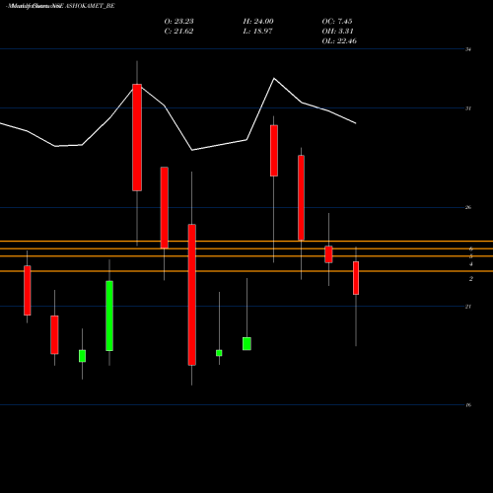Click level label 6 beside orange lines
The height and width of the screenshot is (493, 493).
pyautogui.click(x=471, y=248)
